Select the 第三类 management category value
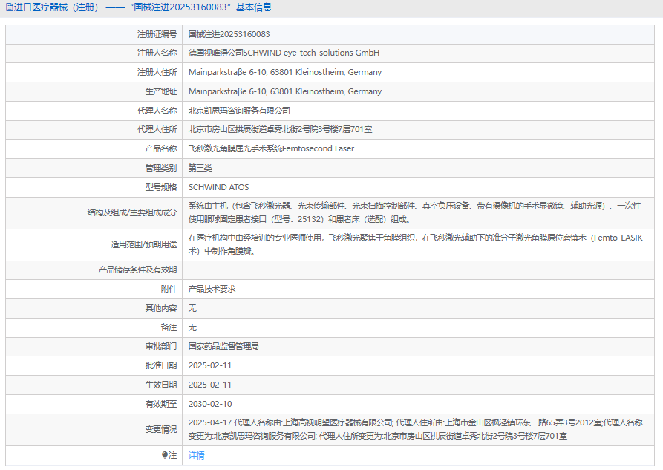The image size is (663, 470). click(x=200, y=168)
